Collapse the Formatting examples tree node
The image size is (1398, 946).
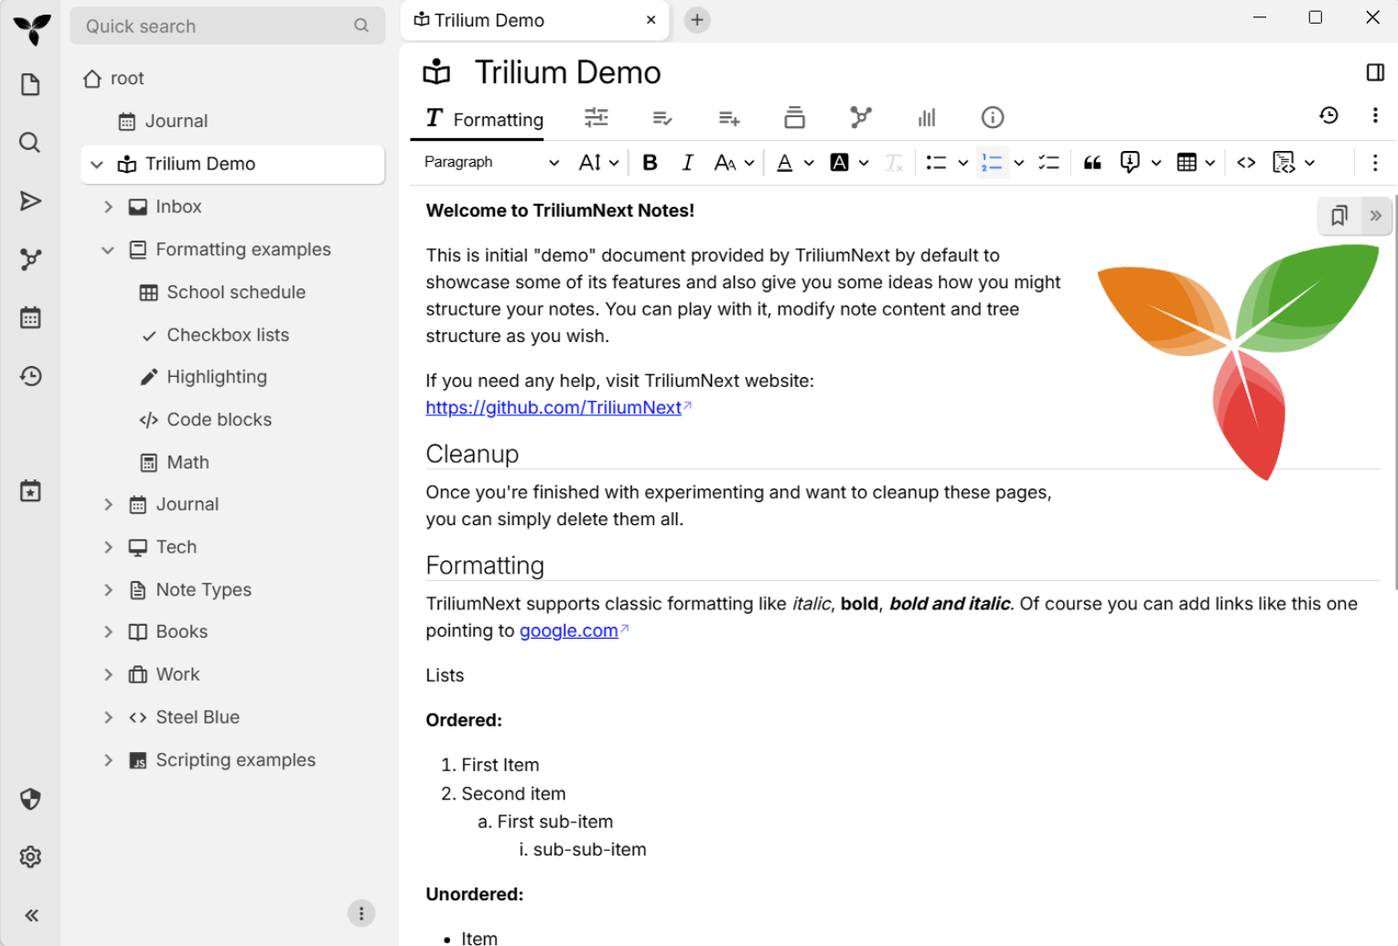[x=108, y=250]
